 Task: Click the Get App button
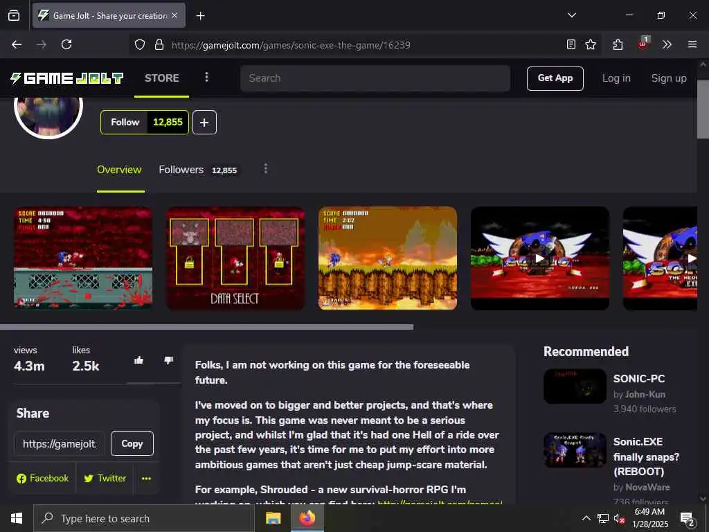click(555, 78)
